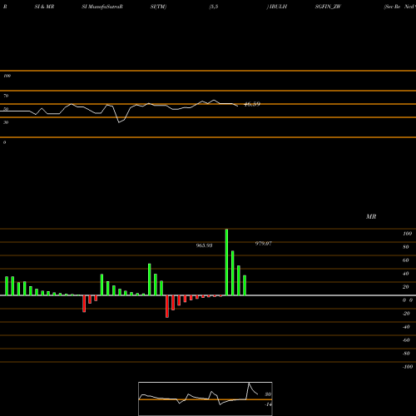Screen dimensions: 416x416
Task: Click the 'SI(TM)' header label
Action: (x=158, y=7)
